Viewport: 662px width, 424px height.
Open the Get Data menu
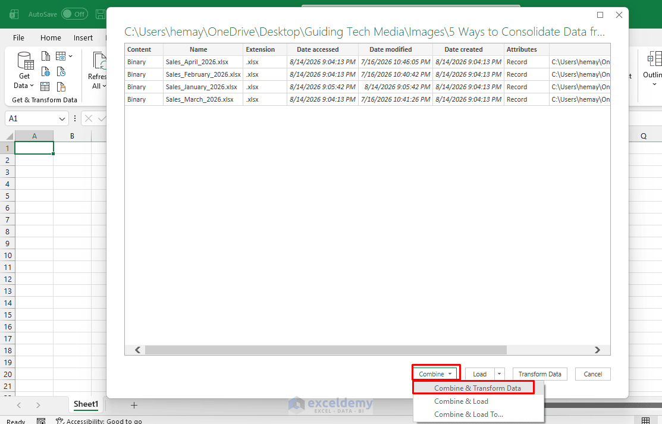[24, 71]
